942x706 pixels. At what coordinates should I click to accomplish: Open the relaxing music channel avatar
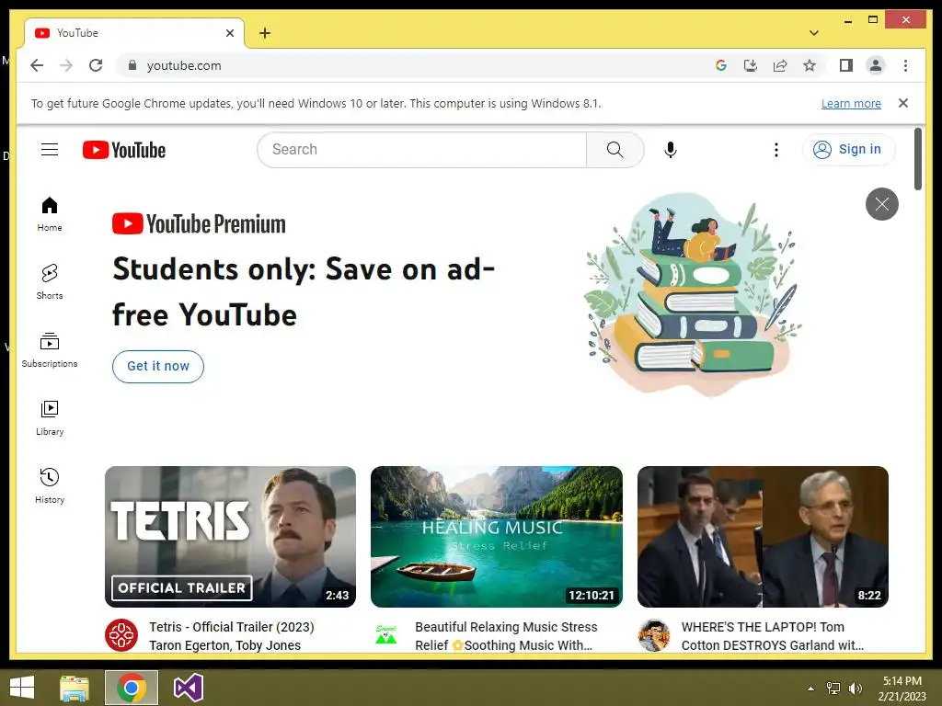click(x=386, y=635)
